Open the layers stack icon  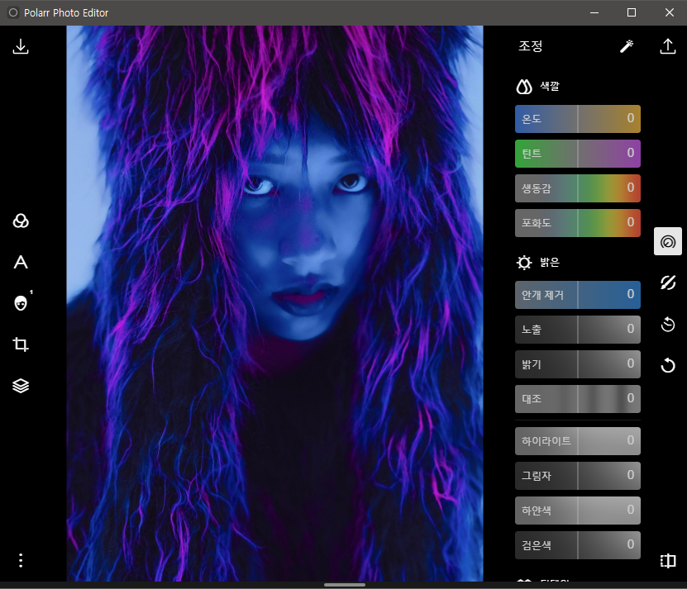pos(21,385)
